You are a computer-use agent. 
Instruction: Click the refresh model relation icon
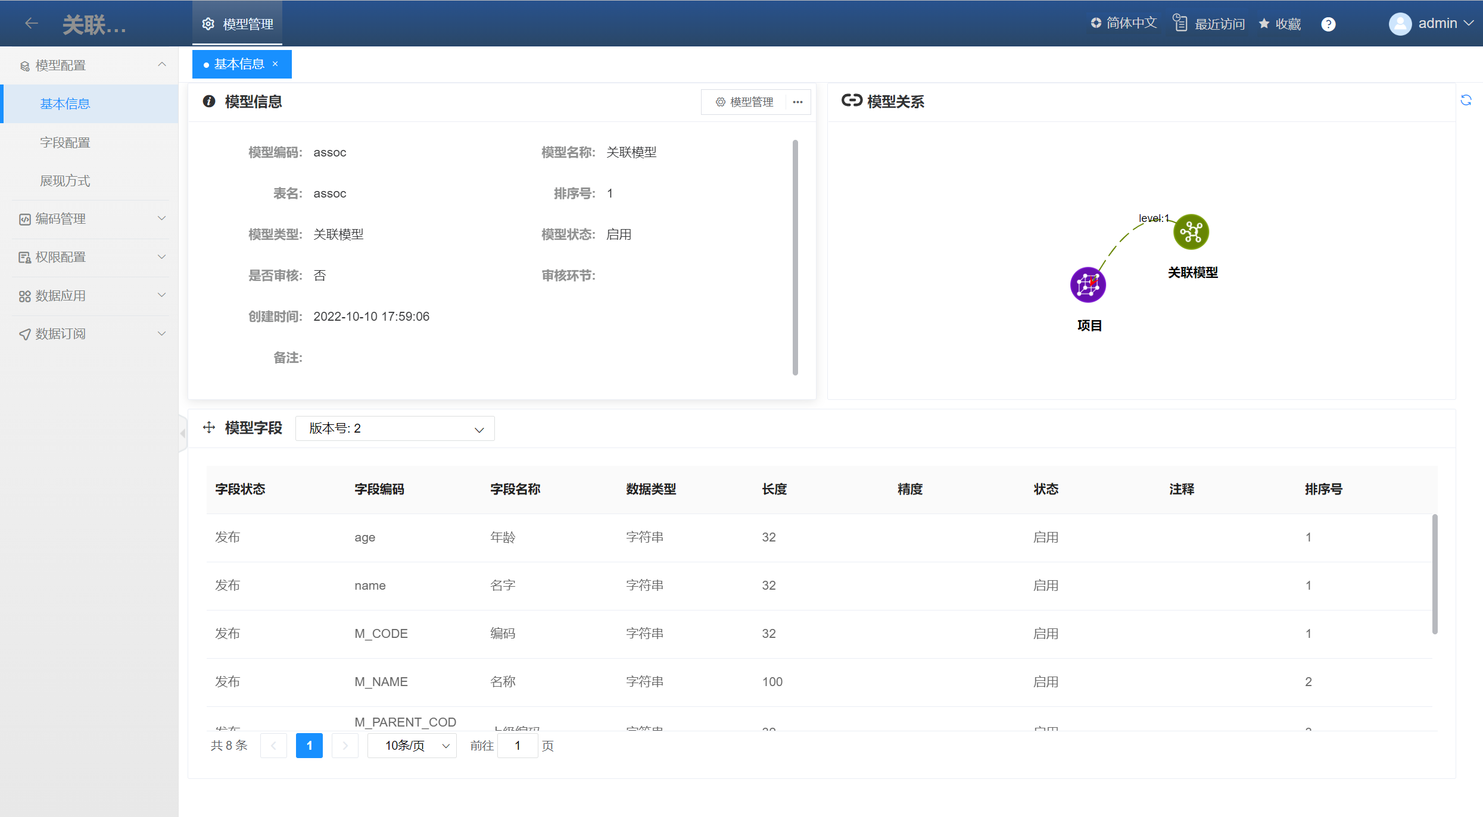coord(1466,100)
